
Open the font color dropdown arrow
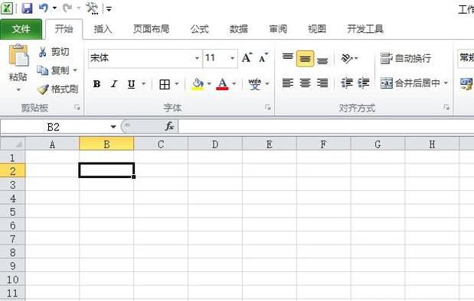[234, 84]
